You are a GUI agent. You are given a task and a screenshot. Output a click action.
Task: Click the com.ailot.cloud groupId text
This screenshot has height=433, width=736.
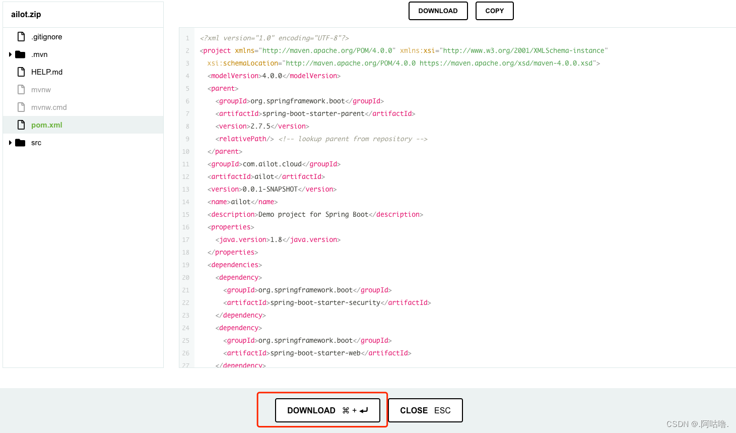(x=272, y=164)
